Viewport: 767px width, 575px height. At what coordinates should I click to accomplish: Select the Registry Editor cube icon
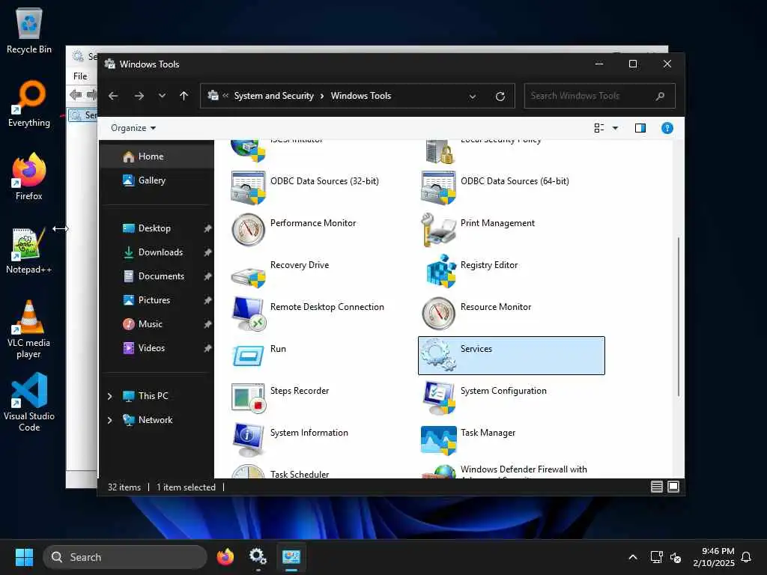tap(440, 271)
